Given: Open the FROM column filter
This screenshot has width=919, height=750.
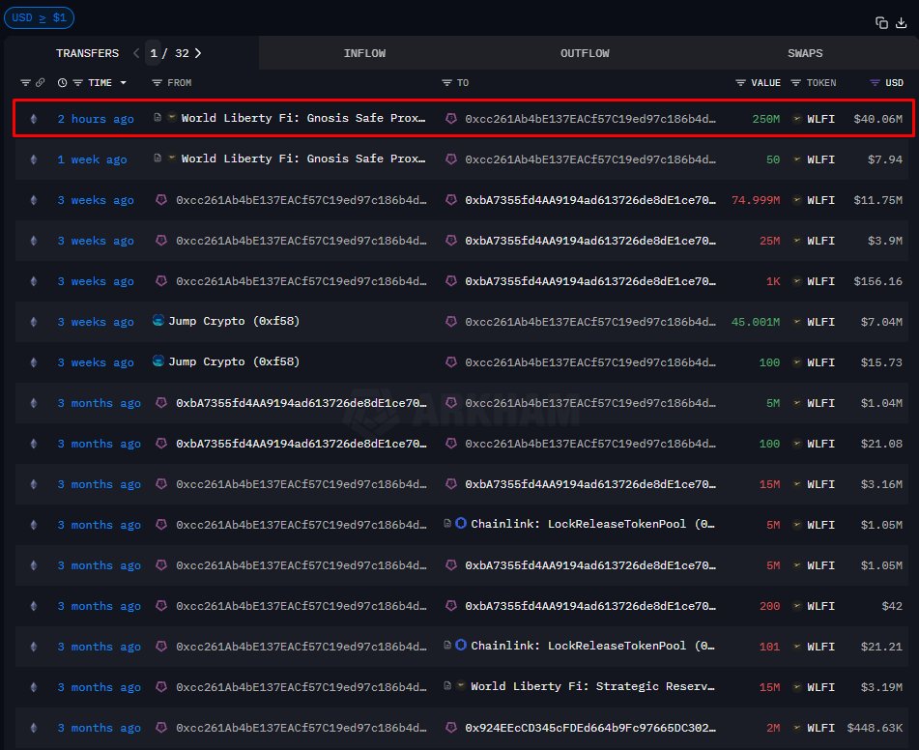Looking at the screenshot, I should pyautogui.click(x=158, y=83).
